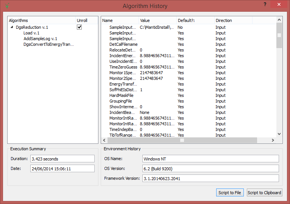Click the horizontal scrollbar right arrow
The width and height of the screenshot is (290, 204).
[x=273, y=140]
